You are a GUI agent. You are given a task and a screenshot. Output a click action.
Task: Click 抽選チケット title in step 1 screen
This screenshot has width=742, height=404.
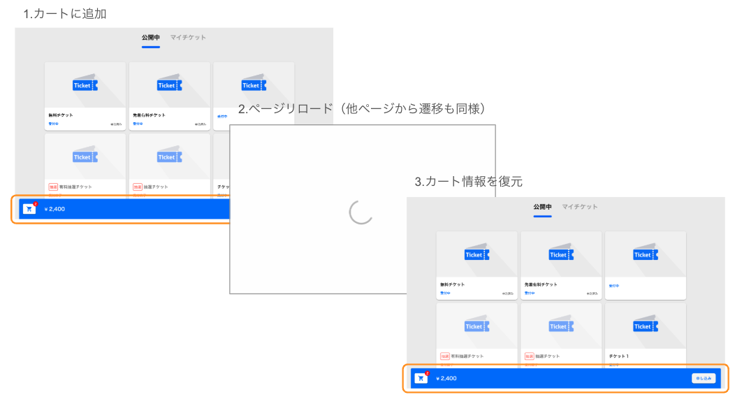pyautogui.click(x=156, y=187)
